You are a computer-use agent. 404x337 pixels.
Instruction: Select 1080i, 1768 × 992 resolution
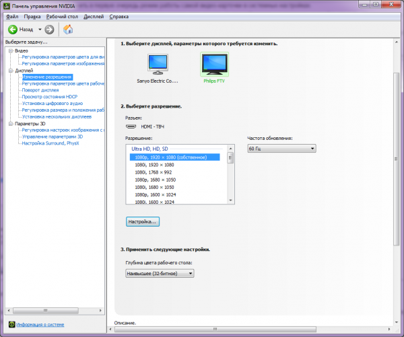[x=154, y=172]
